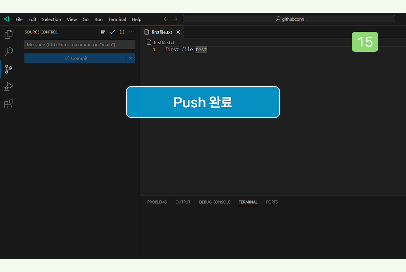Open the Explorer sidebar icon
Screen dimensions: 406x272
[8, 34]
